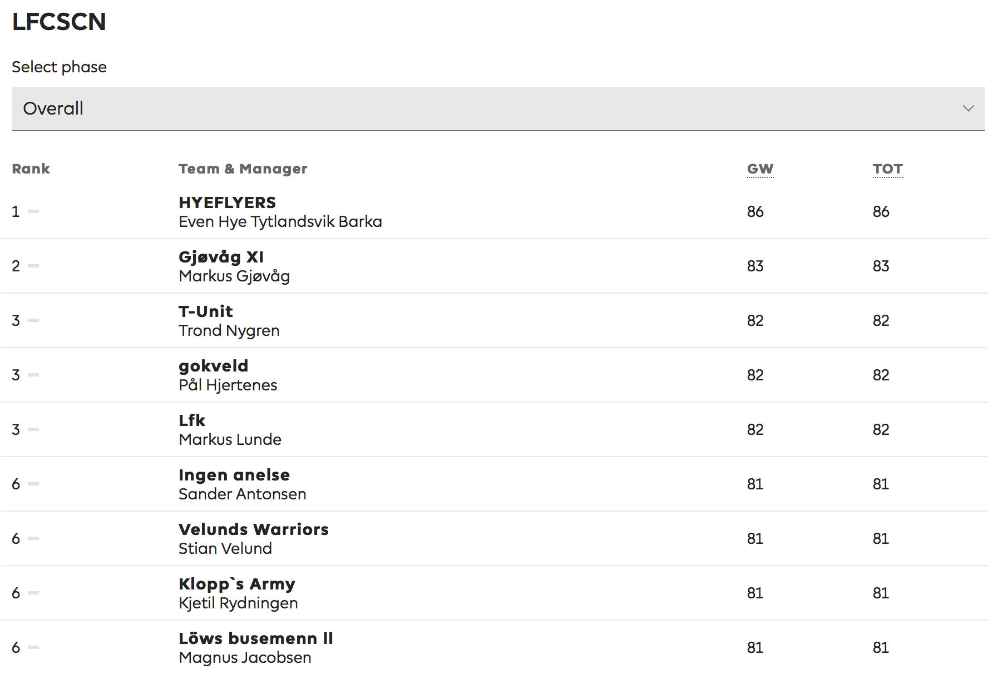This screenshot has width=988, height=674.
Task: Open the Ingen anelse team
Action: (x=234, y=475)
